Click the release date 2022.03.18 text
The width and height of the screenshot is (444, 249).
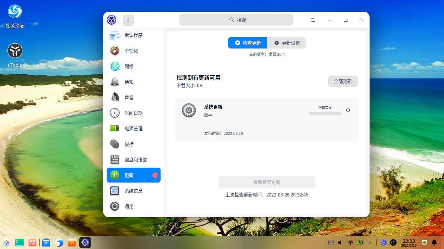coord(233,134)
